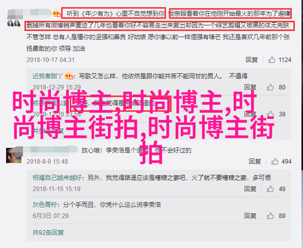Click 回复 on the 6月3日 07:29 reply
Image resolution: width=303 pixels, height=248 pixels.
click(250, 216)
